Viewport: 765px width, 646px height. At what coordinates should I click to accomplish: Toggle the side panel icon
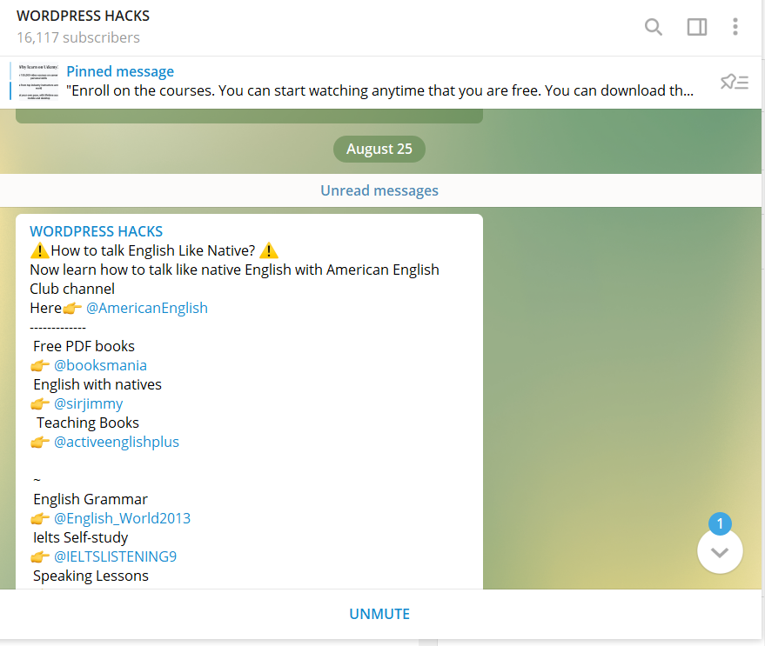click(697, 27)
